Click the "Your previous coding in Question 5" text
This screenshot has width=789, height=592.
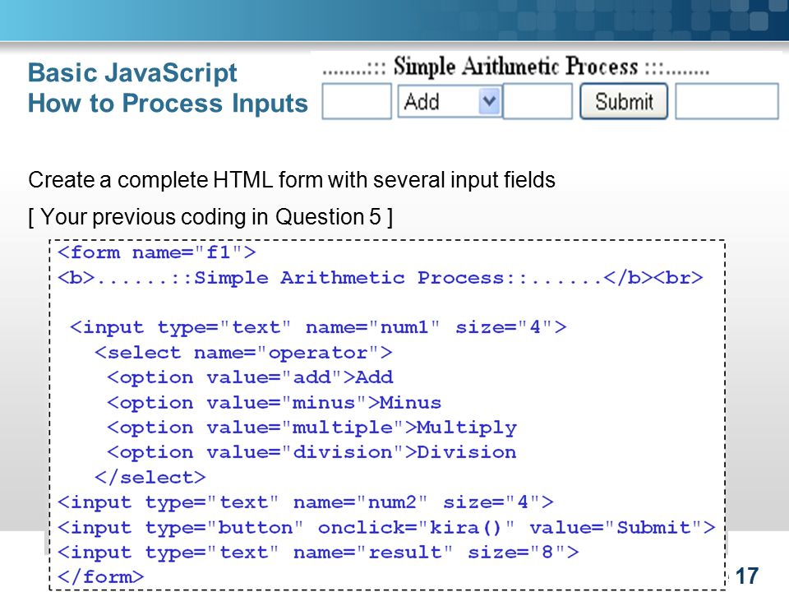[x=210, y=217]
